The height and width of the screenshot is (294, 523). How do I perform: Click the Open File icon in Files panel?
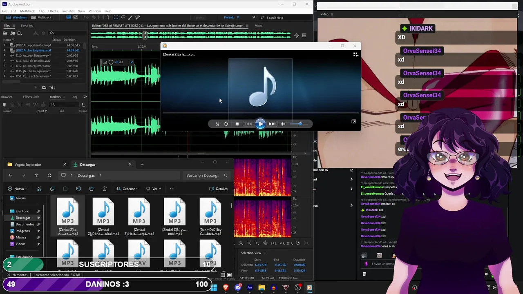pyautogui.click(x=5, y=33)
